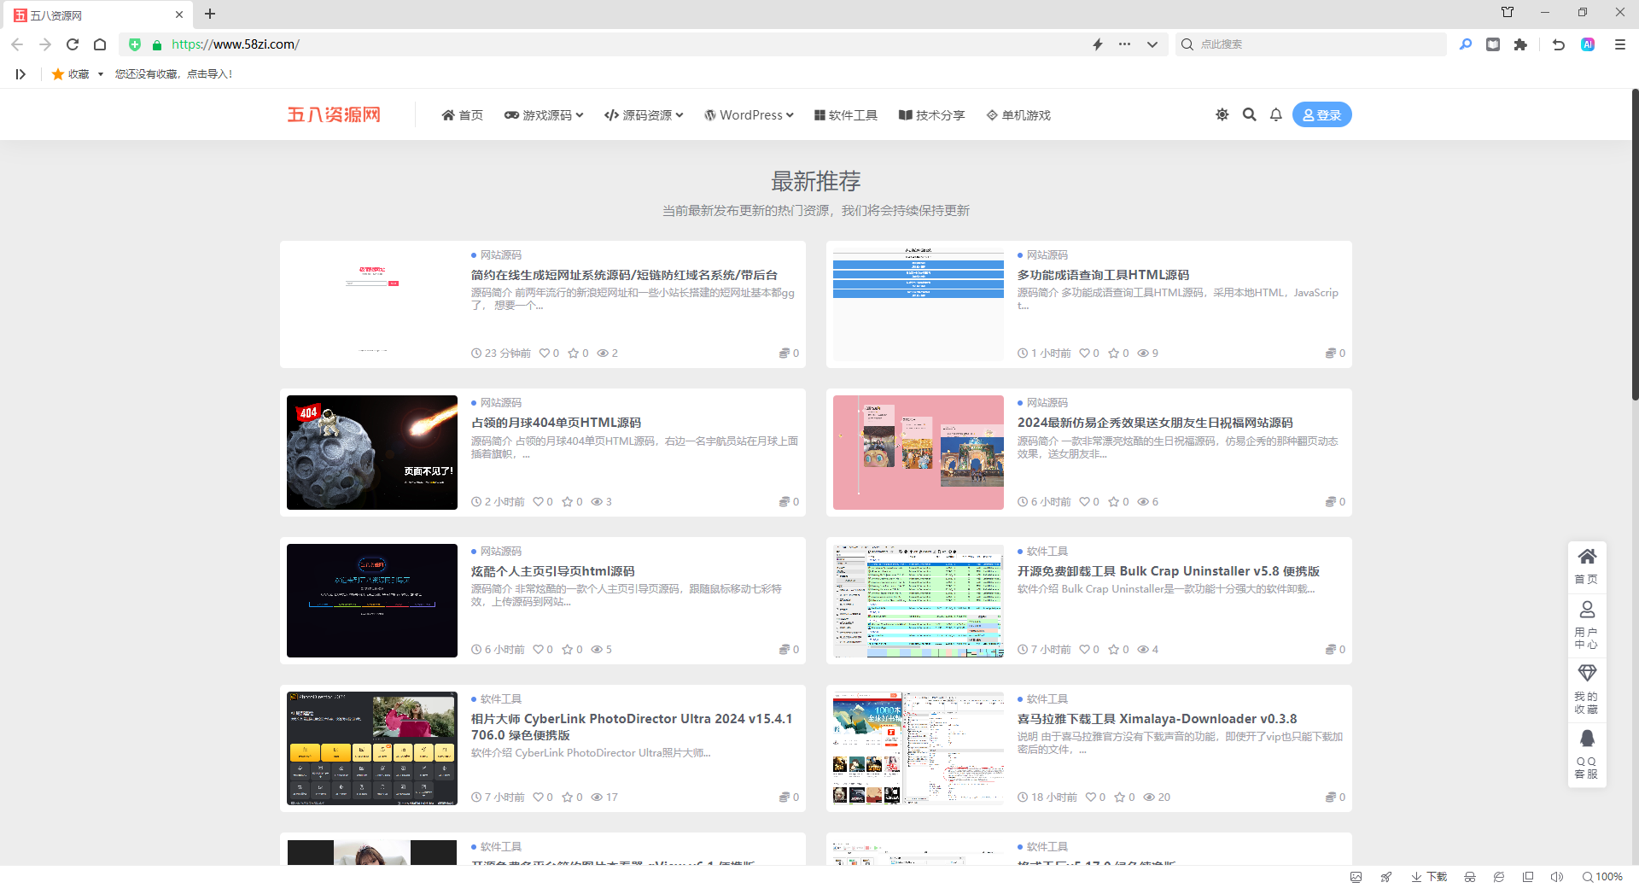The height and width of the screenshot is (888, 1639).
Task: Reload the page with refresh icon
Action: click(73, 44)
